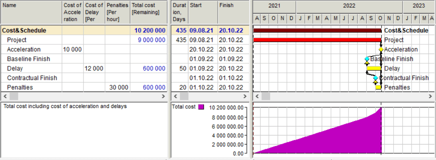The height and width of the screenshot is (160, 436).
Task: Click left scroll arrow of Gantt chart scrollbar
Action: tap(257, 96)
